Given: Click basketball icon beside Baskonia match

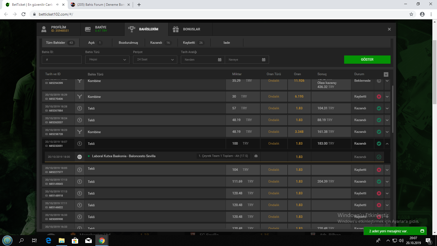Looking at the screenshot, I should [79, 157].
